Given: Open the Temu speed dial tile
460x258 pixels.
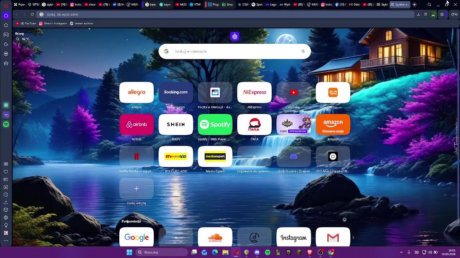Looking at the screenshot, I should tap(333, 92).
